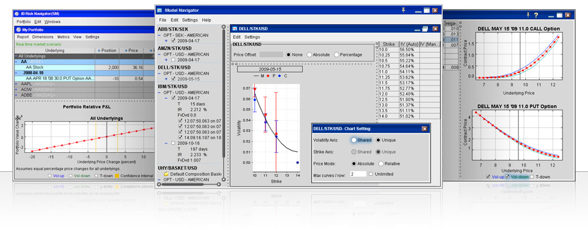
Task: Uncheck DELL 2009-05-15 expiry checkbox
Action: point(173,79)
